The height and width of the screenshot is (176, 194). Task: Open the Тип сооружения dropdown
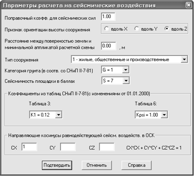129,59
